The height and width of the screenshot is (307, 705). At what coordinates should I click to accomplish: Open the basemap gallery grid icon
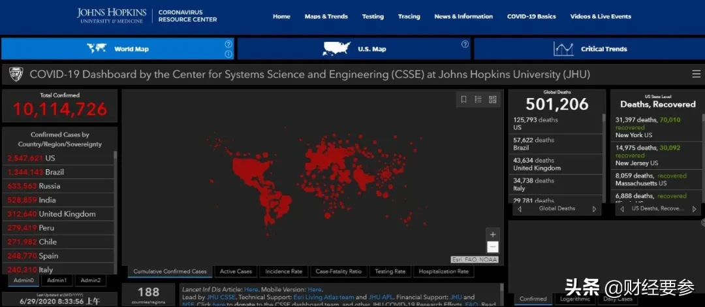tap(492, 99)
